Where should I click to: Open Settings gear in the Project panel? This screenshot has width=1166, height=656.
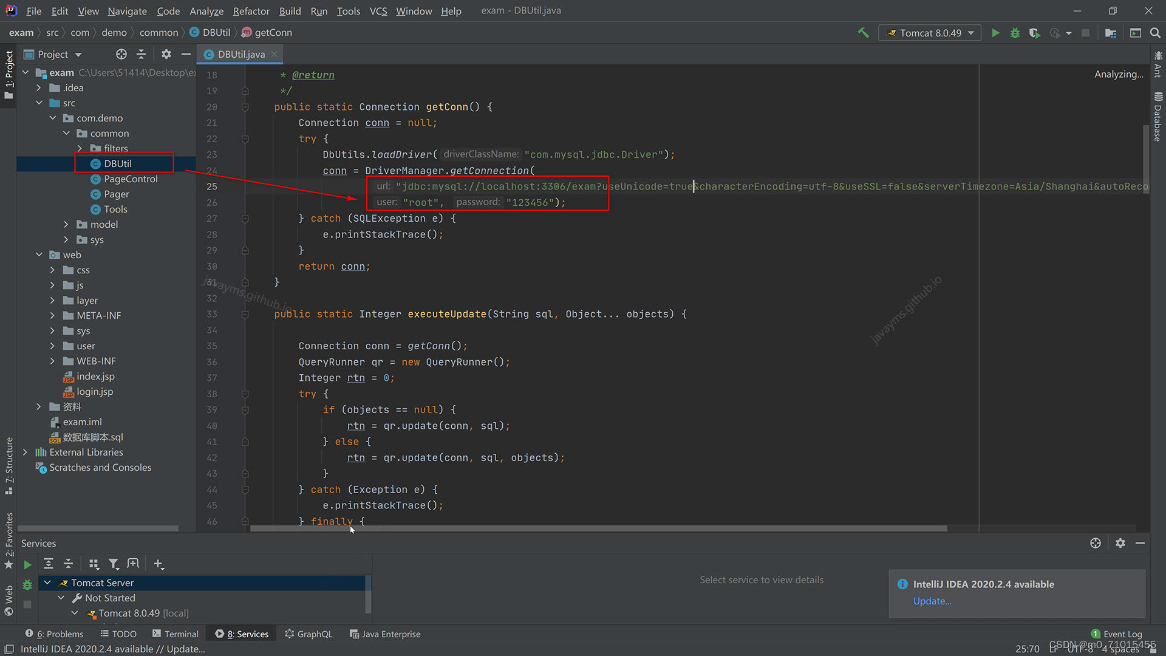(x=166, y=54)
